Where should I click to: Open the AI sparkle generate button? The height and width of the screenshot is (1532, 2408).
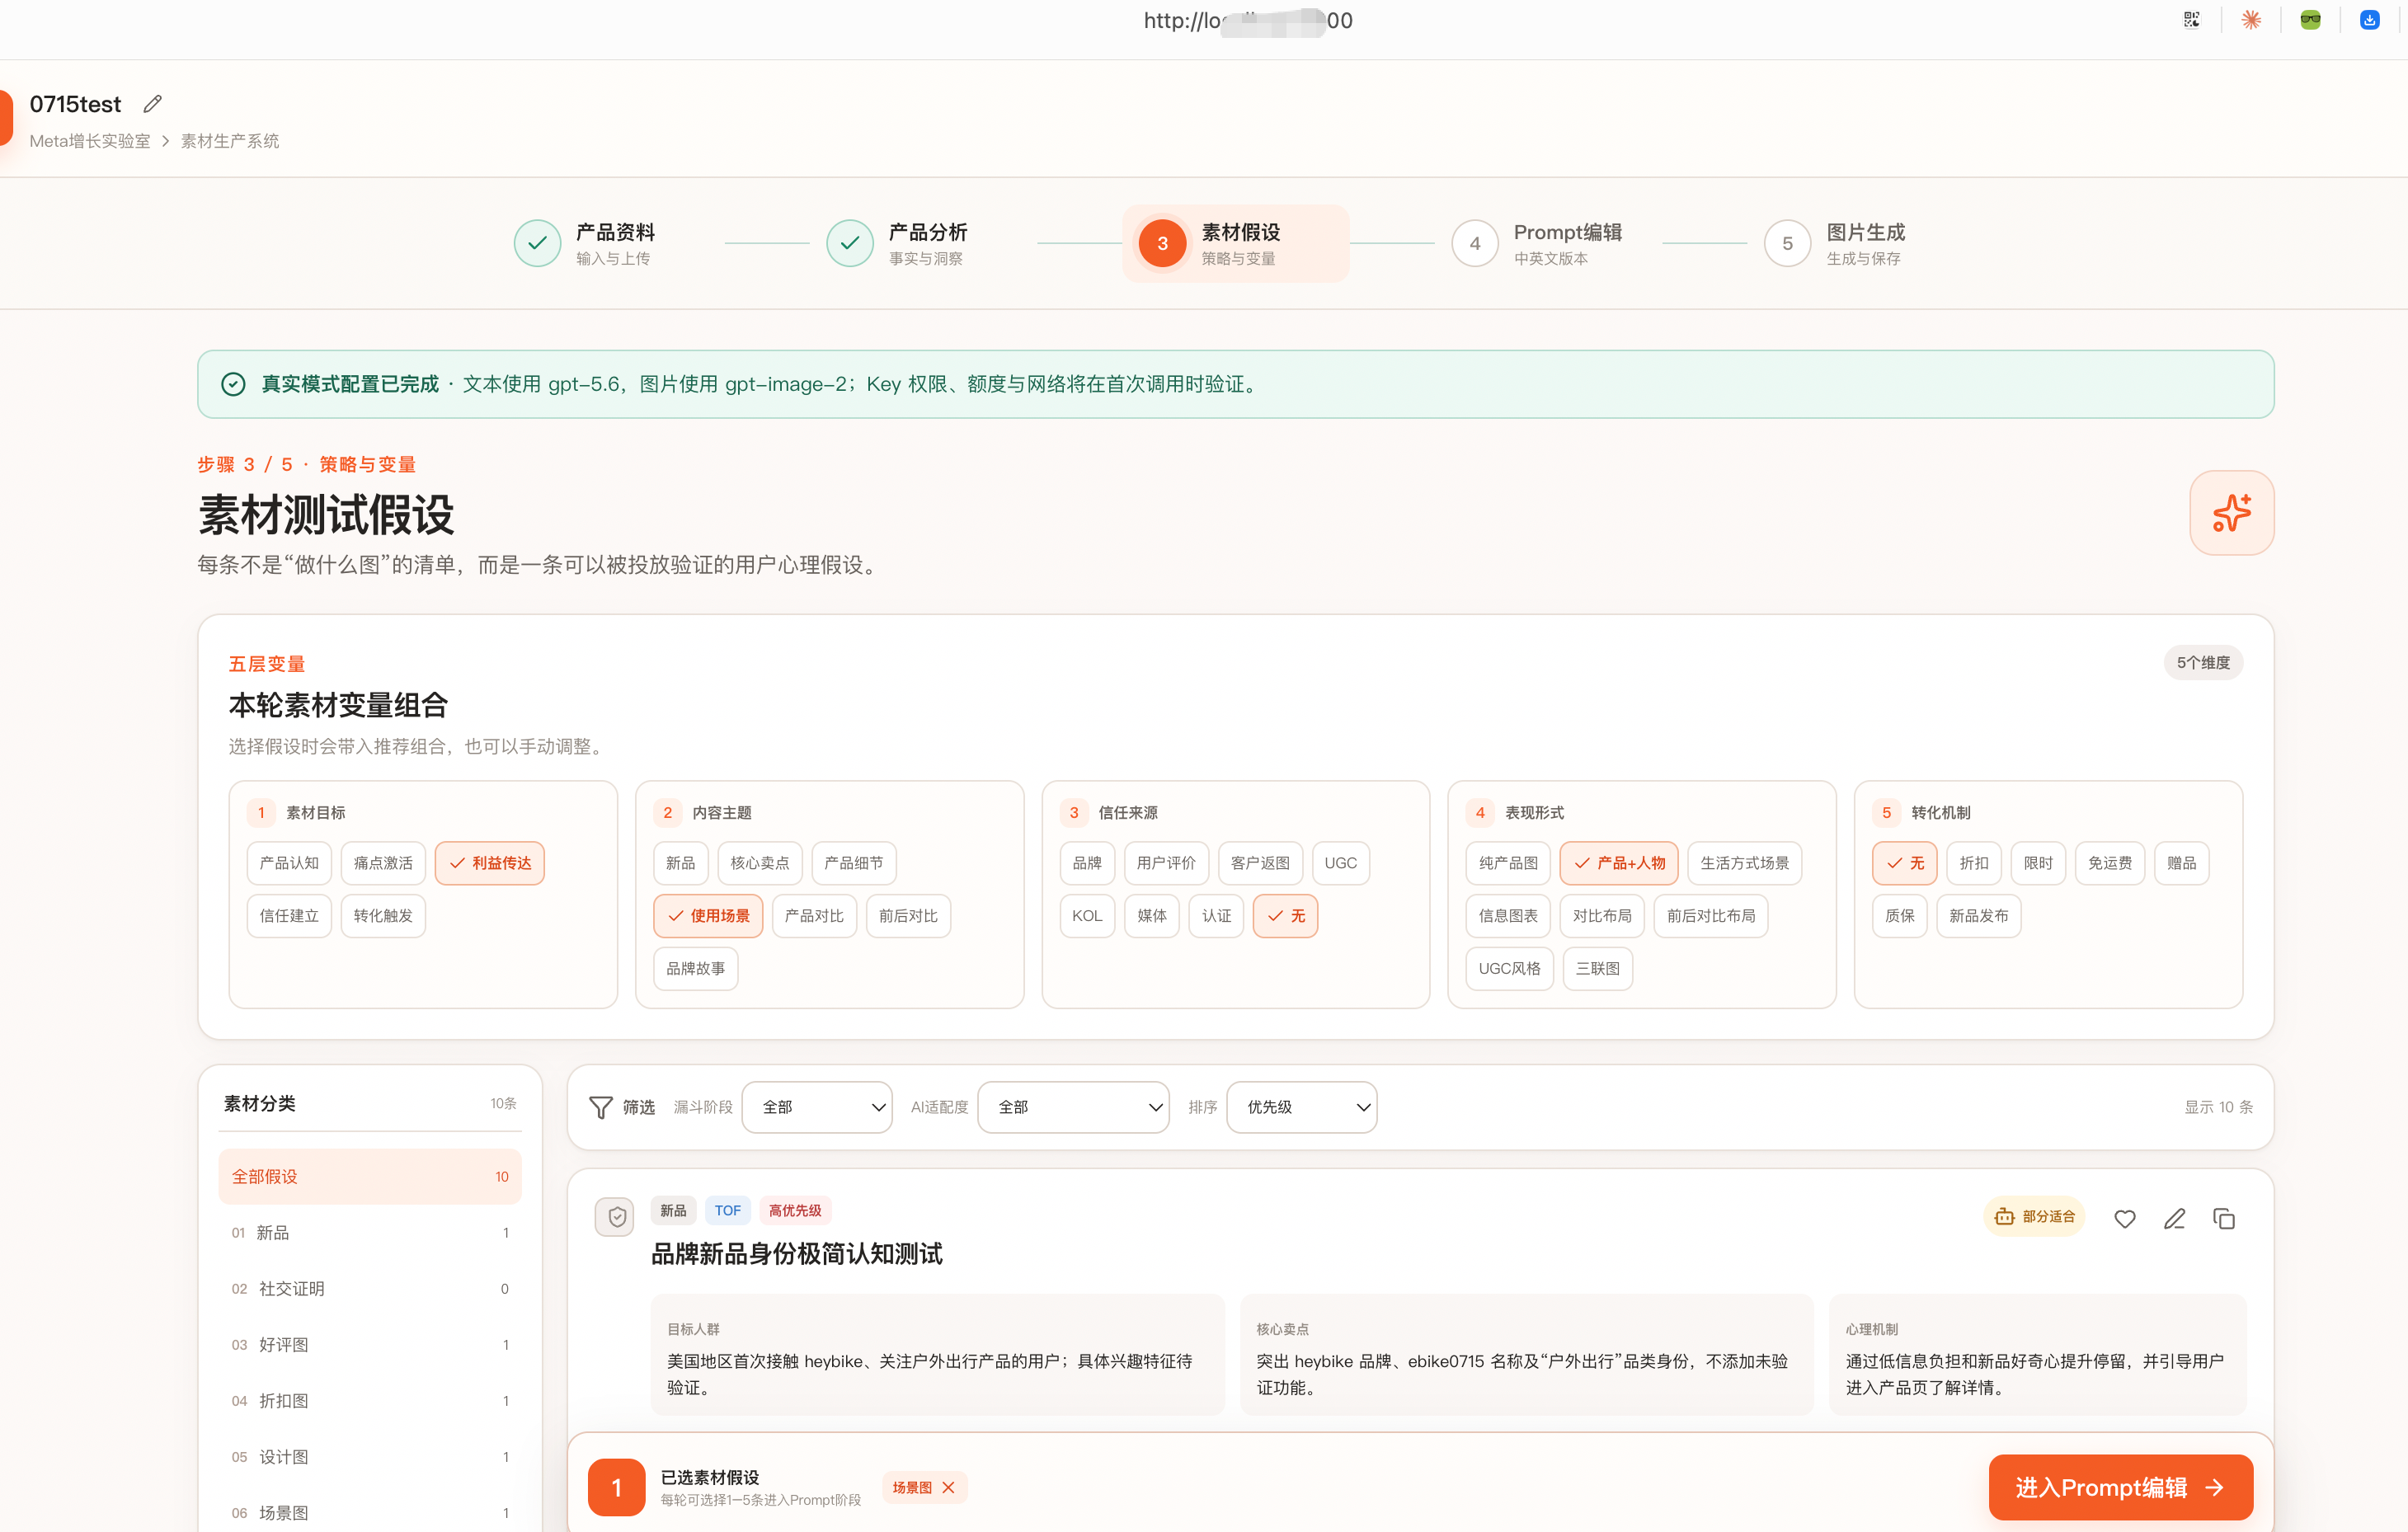click(2231, 513)
